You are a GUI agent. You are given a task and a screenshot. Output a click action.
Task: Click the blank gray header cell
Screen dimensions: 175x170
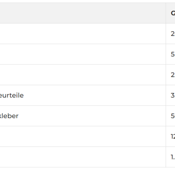pos(83,13)
